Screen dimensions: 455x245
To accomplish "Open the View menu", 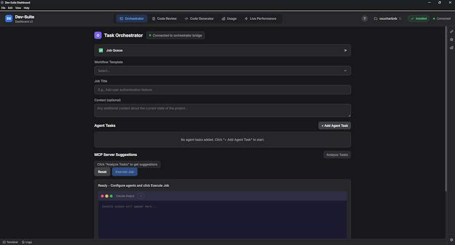I will pyautogui.click(x=18, y=8).
